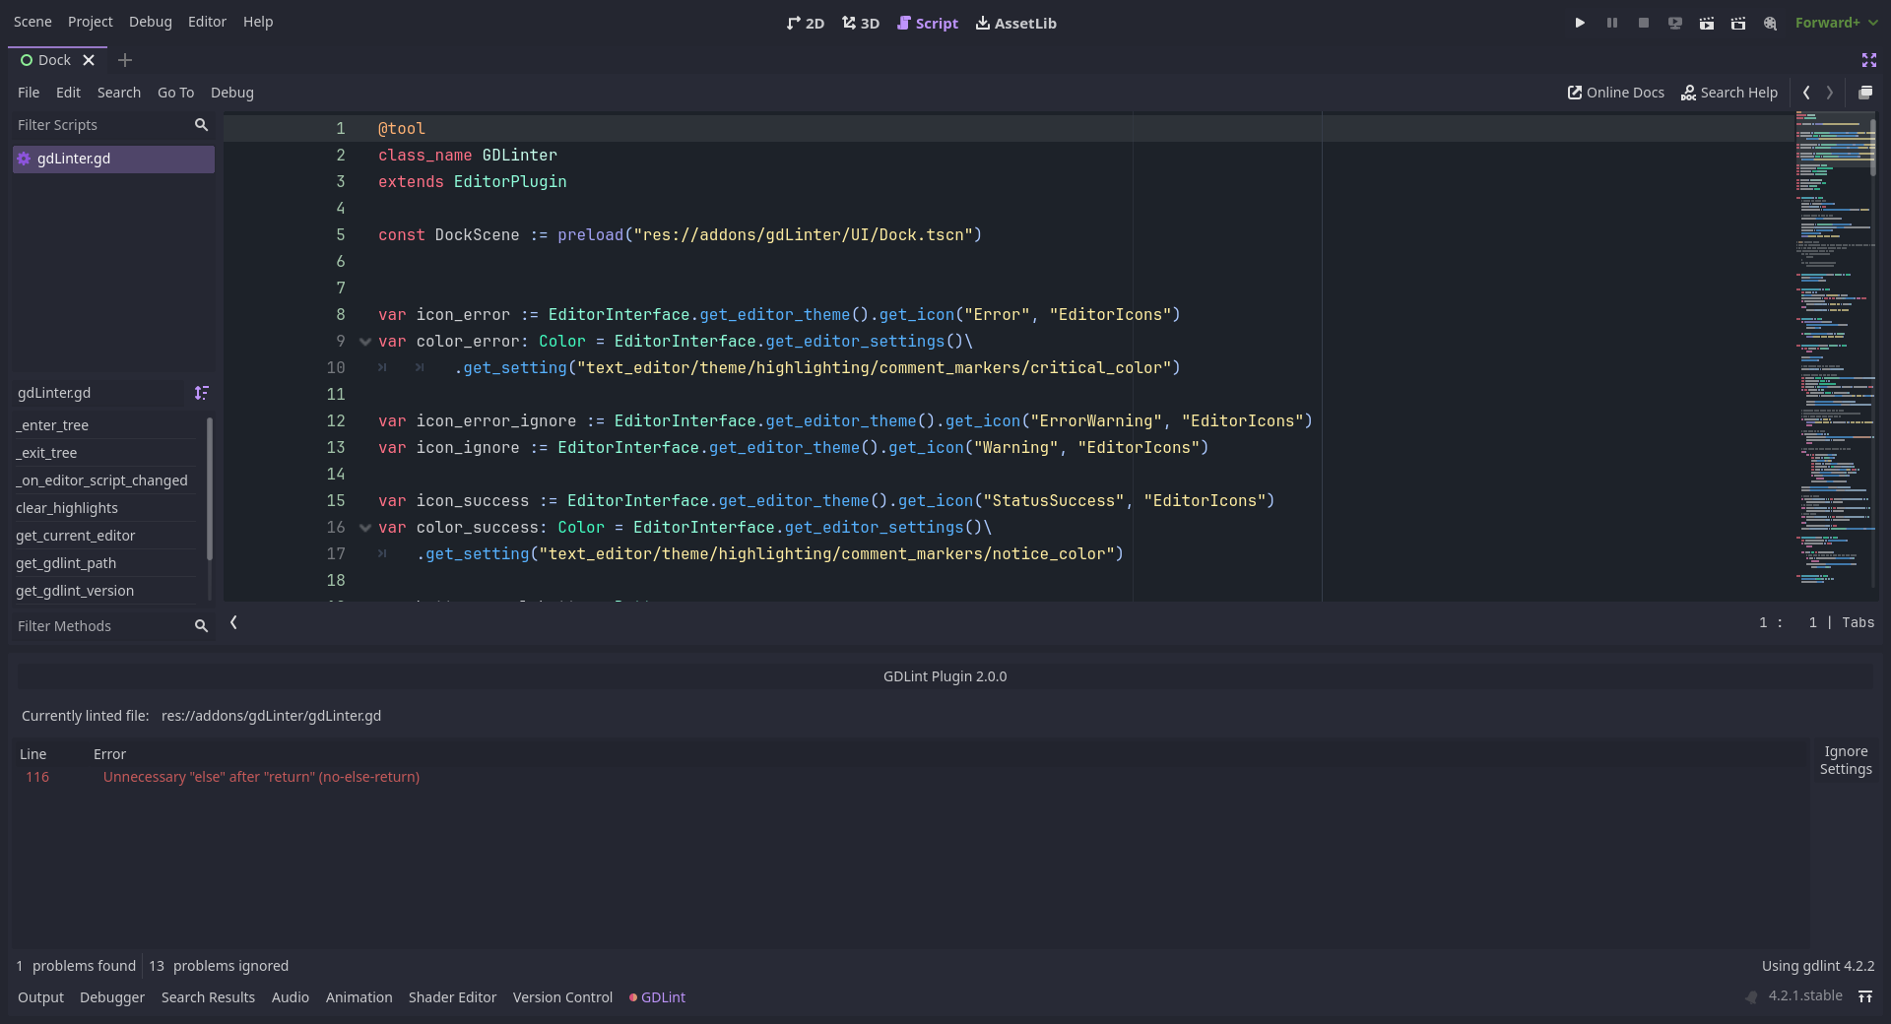Add a new scene tab
The width and height of the screenshot is (1891, 1024).
(x=124, y=60)
